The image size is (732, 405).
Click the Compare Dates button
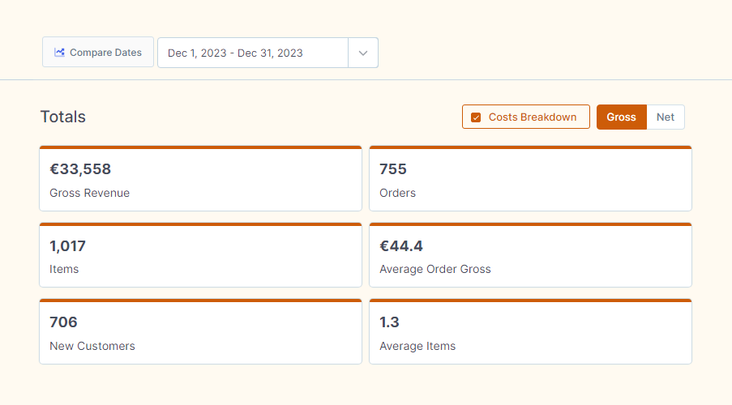coord(98,53)
